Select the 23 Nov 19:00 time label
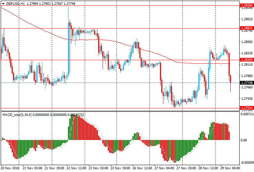Screen dimensions: 254x172 click(120, 168)
